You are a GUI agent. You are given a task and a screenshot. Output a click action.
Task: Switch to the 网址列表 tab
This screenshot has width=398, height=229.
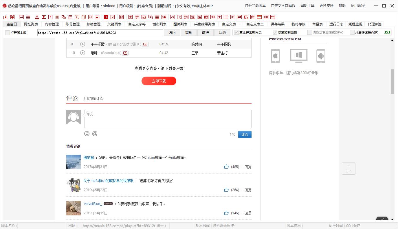click(x=31, y=24)
